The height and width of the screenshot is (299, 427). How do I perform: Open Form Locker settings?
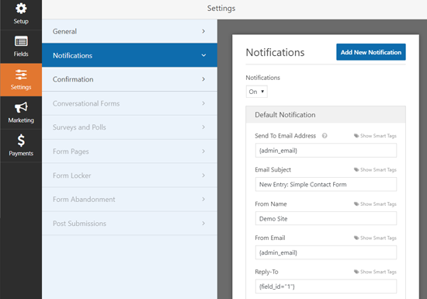(130, 176)
